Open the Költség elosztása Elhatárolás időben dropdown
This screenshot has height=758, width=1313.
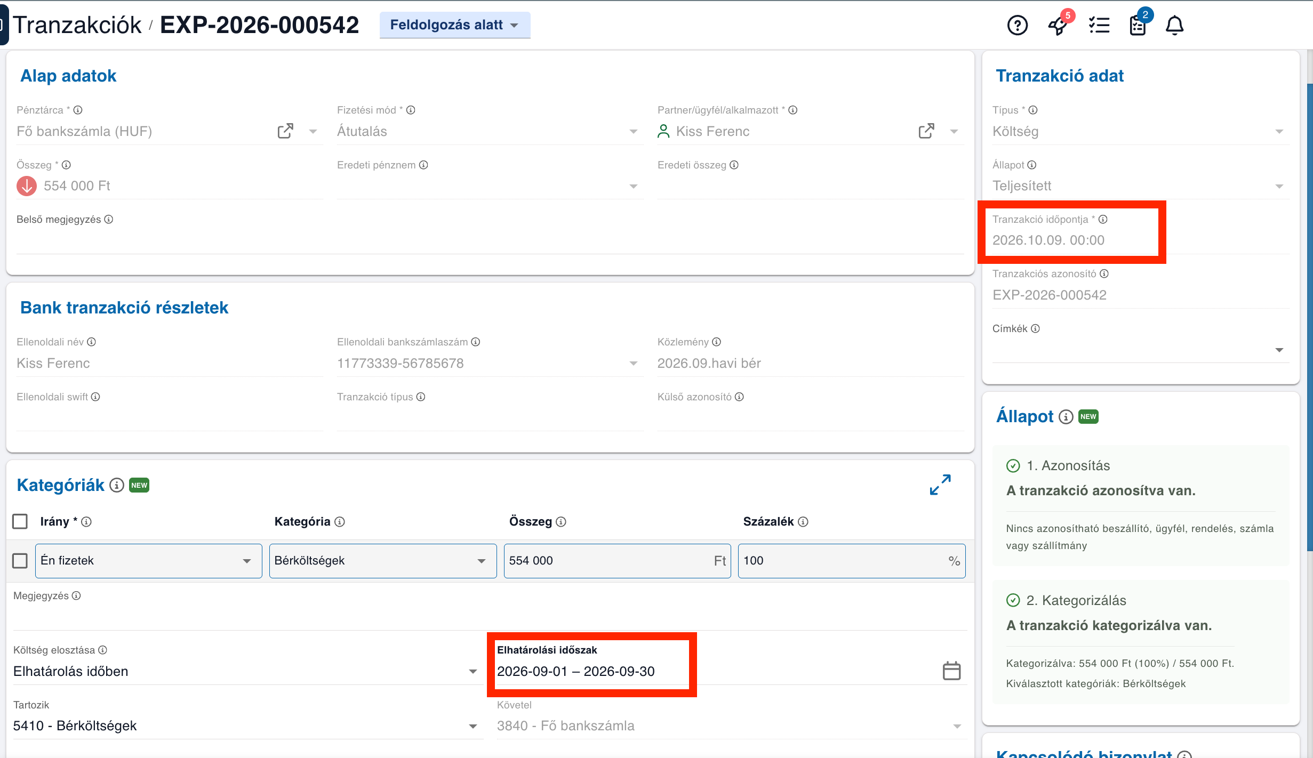coord(248,671)
